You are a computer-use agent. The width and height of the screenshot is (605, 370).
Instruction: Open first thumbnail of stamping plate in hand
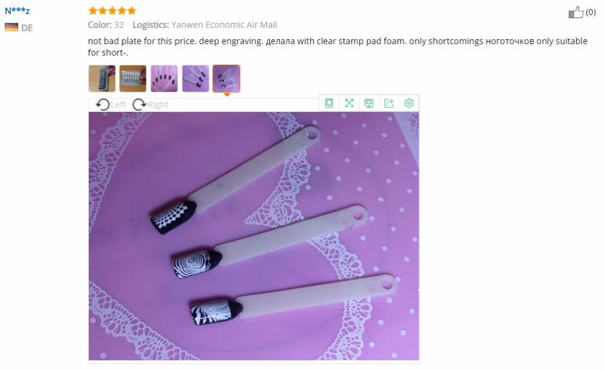coord(102,78)
